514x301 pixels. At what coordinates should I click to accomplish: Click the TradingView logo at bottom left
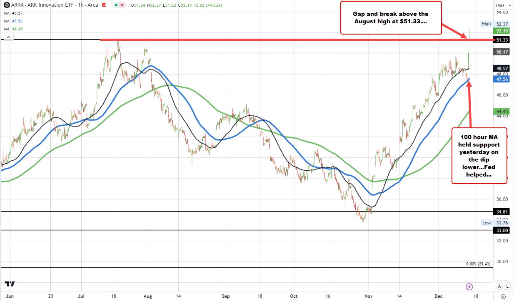10,284
